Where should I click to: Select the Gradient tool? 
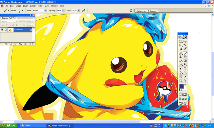click(185, 61)
